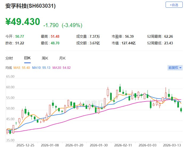Click the 2026-02-11 date axis label
188x148 pixels.
[123, 145]
